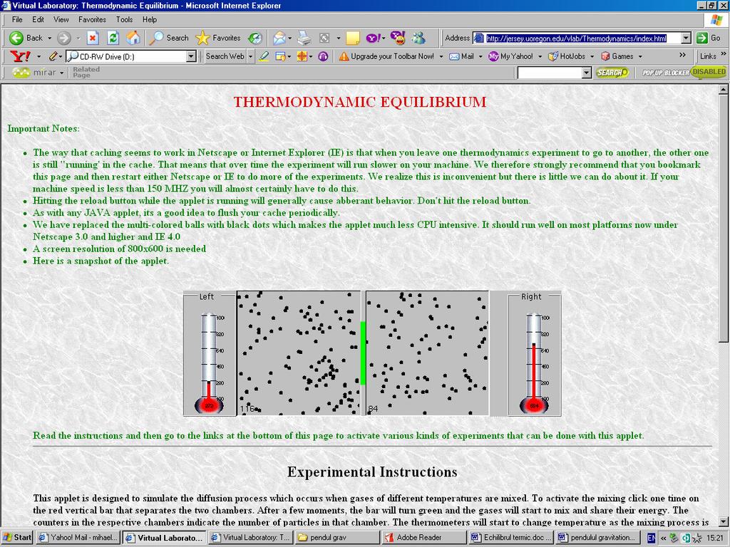Viewport: 730px width, 547px height.
Task: Open the Help menu
Action: point(150,19)
